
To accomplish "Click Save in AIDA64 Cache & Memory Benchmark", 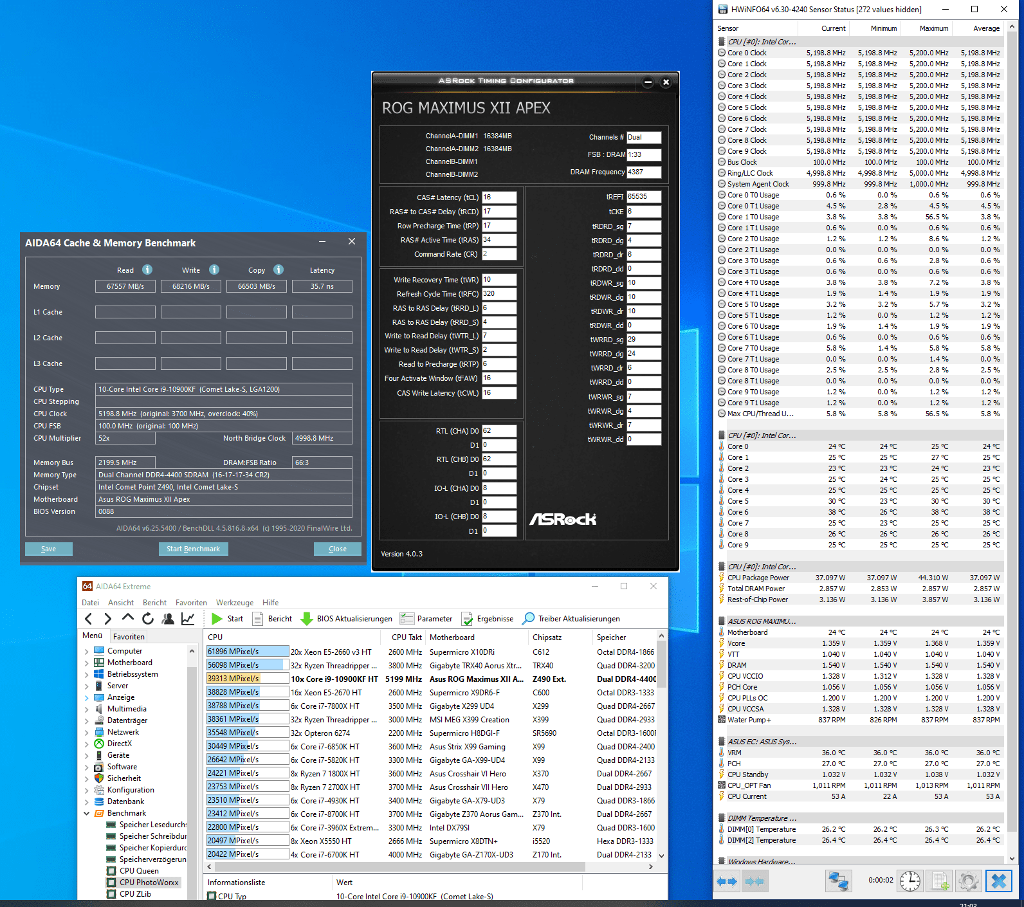I will coord(49,549).
